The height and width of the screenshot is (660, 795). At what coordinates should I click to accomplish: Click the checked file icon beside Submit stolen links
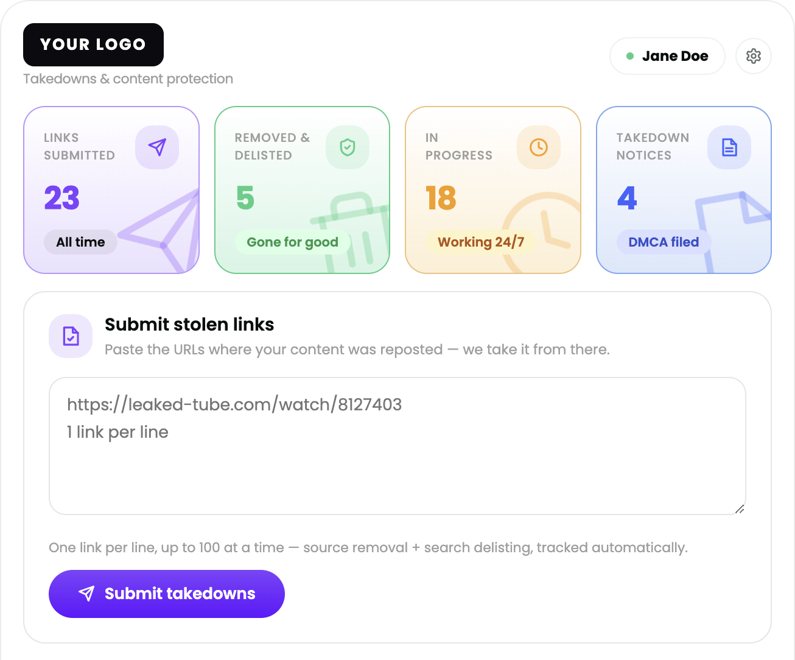coord(71,336)
